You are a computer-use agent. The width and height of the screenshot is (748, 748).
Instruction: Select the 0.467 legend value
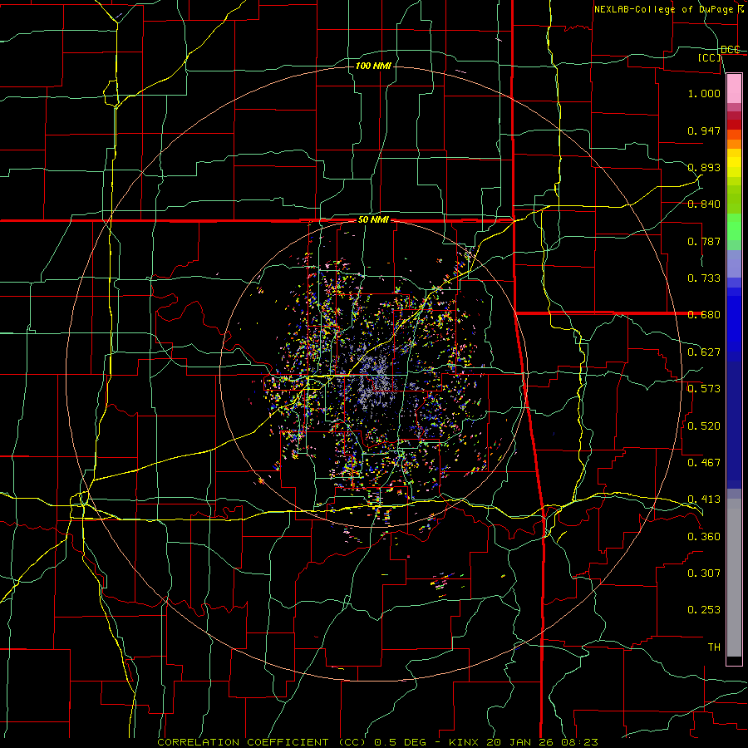point(704,463)
